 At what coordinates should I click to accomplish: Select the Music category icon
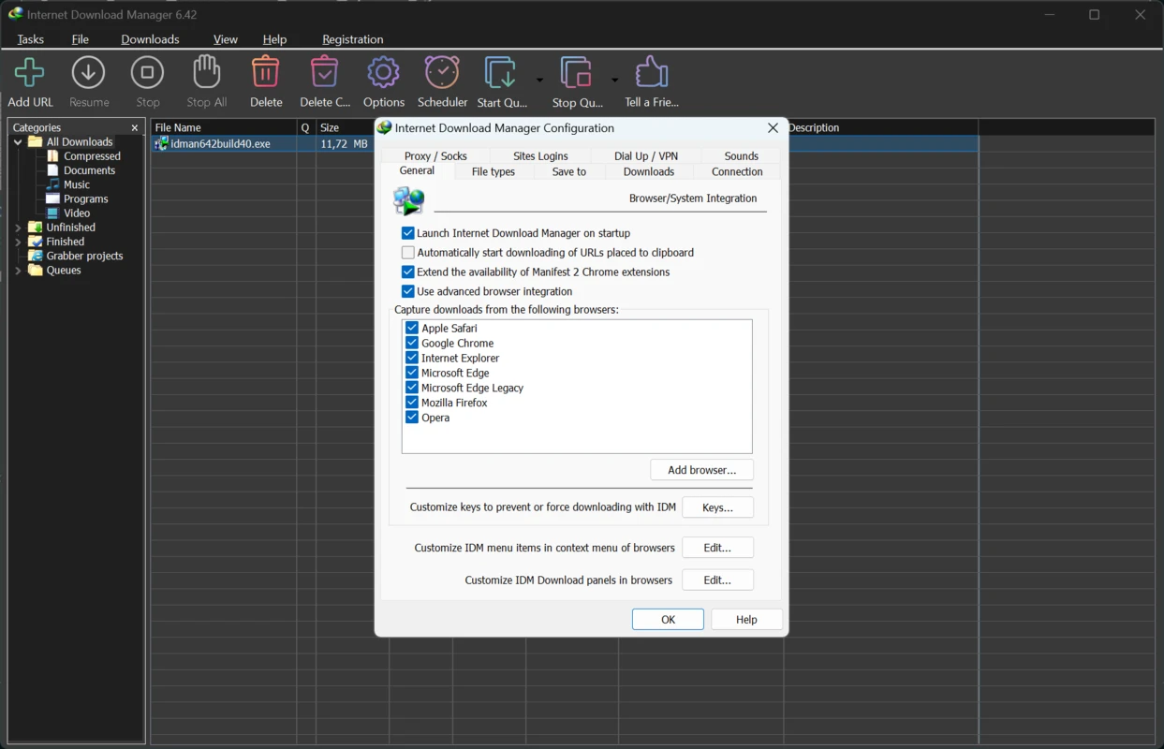tap(53, 184)
